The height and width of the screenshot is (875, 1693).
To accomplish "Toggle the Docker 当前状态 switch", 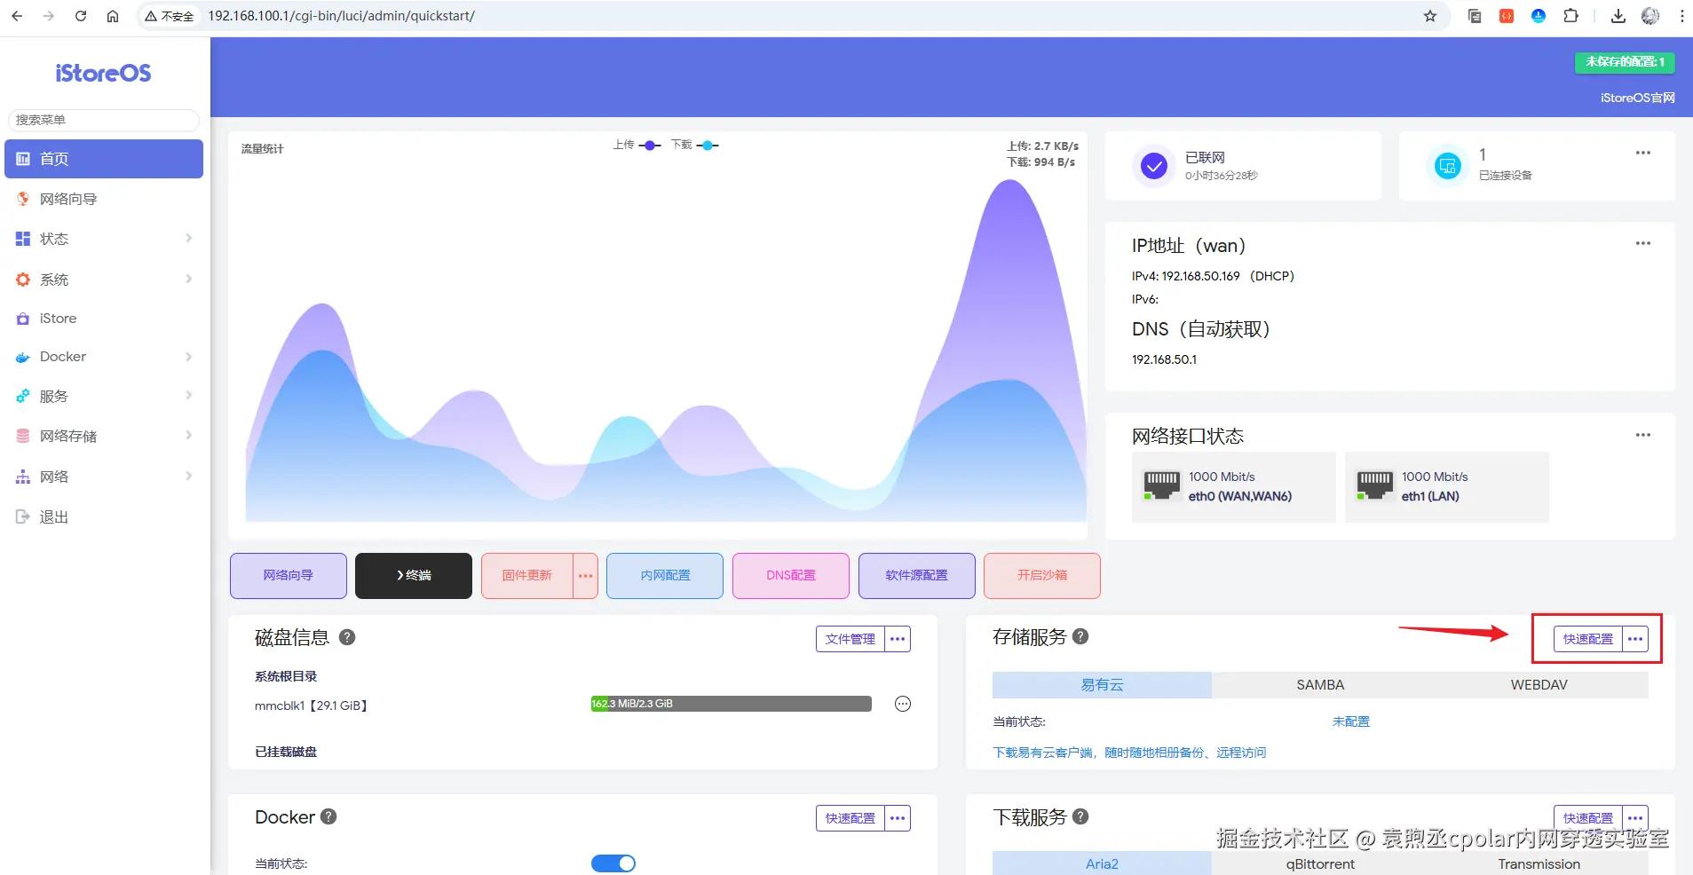I will click(x=613, y=863).
